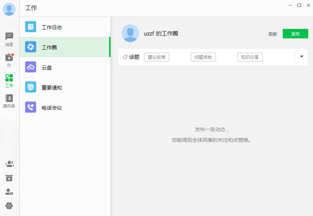
Task: Click the add-contacts people icon
Action: pos(9,164)
